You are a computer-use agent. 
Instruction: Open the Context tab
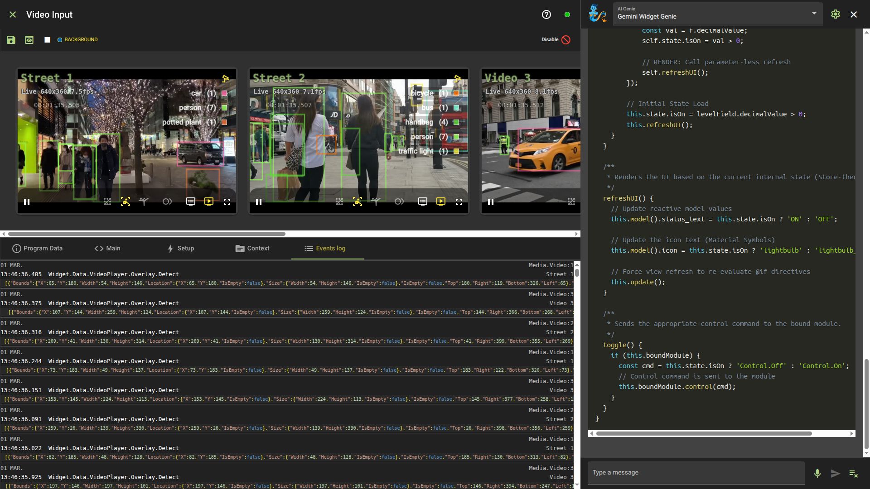point(252,249)
